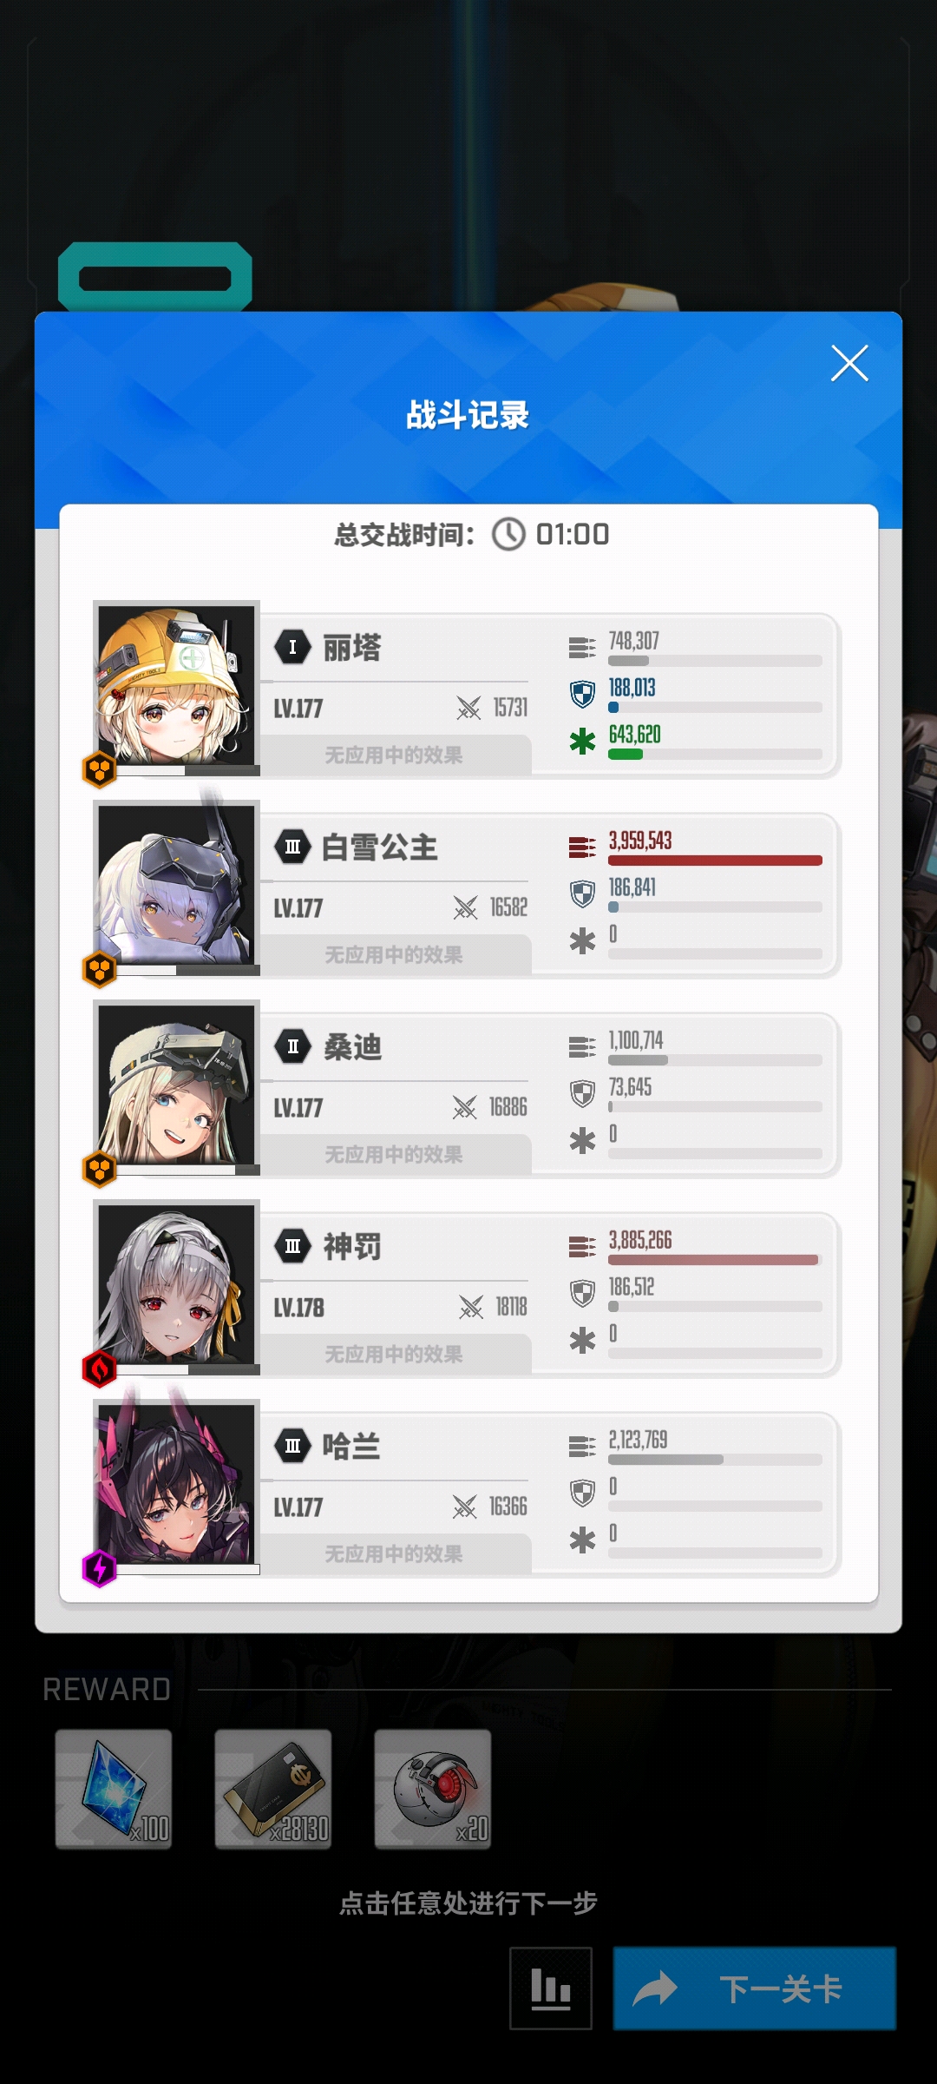Select 丽塔's character portrait

coord(176,684)
